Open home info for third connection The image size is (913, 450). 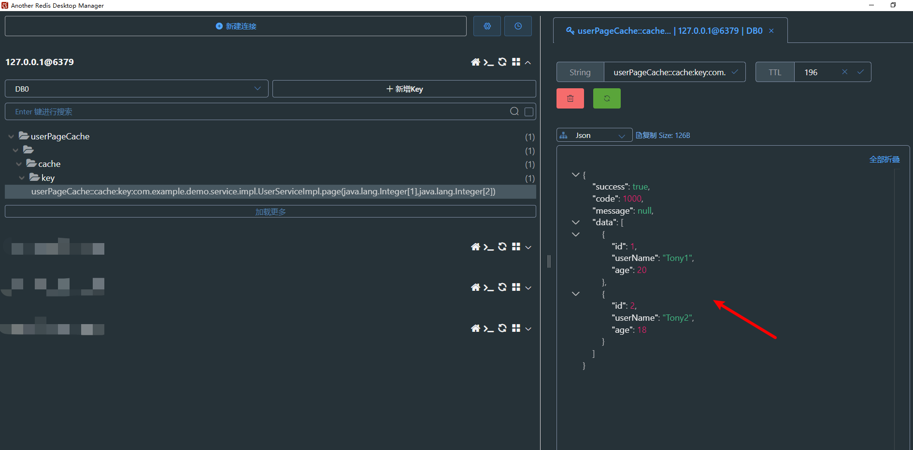tap(475, 287)
